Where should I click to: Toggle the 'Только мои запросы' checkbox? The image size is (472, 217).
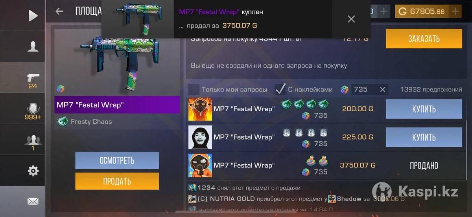pos(194,89)
